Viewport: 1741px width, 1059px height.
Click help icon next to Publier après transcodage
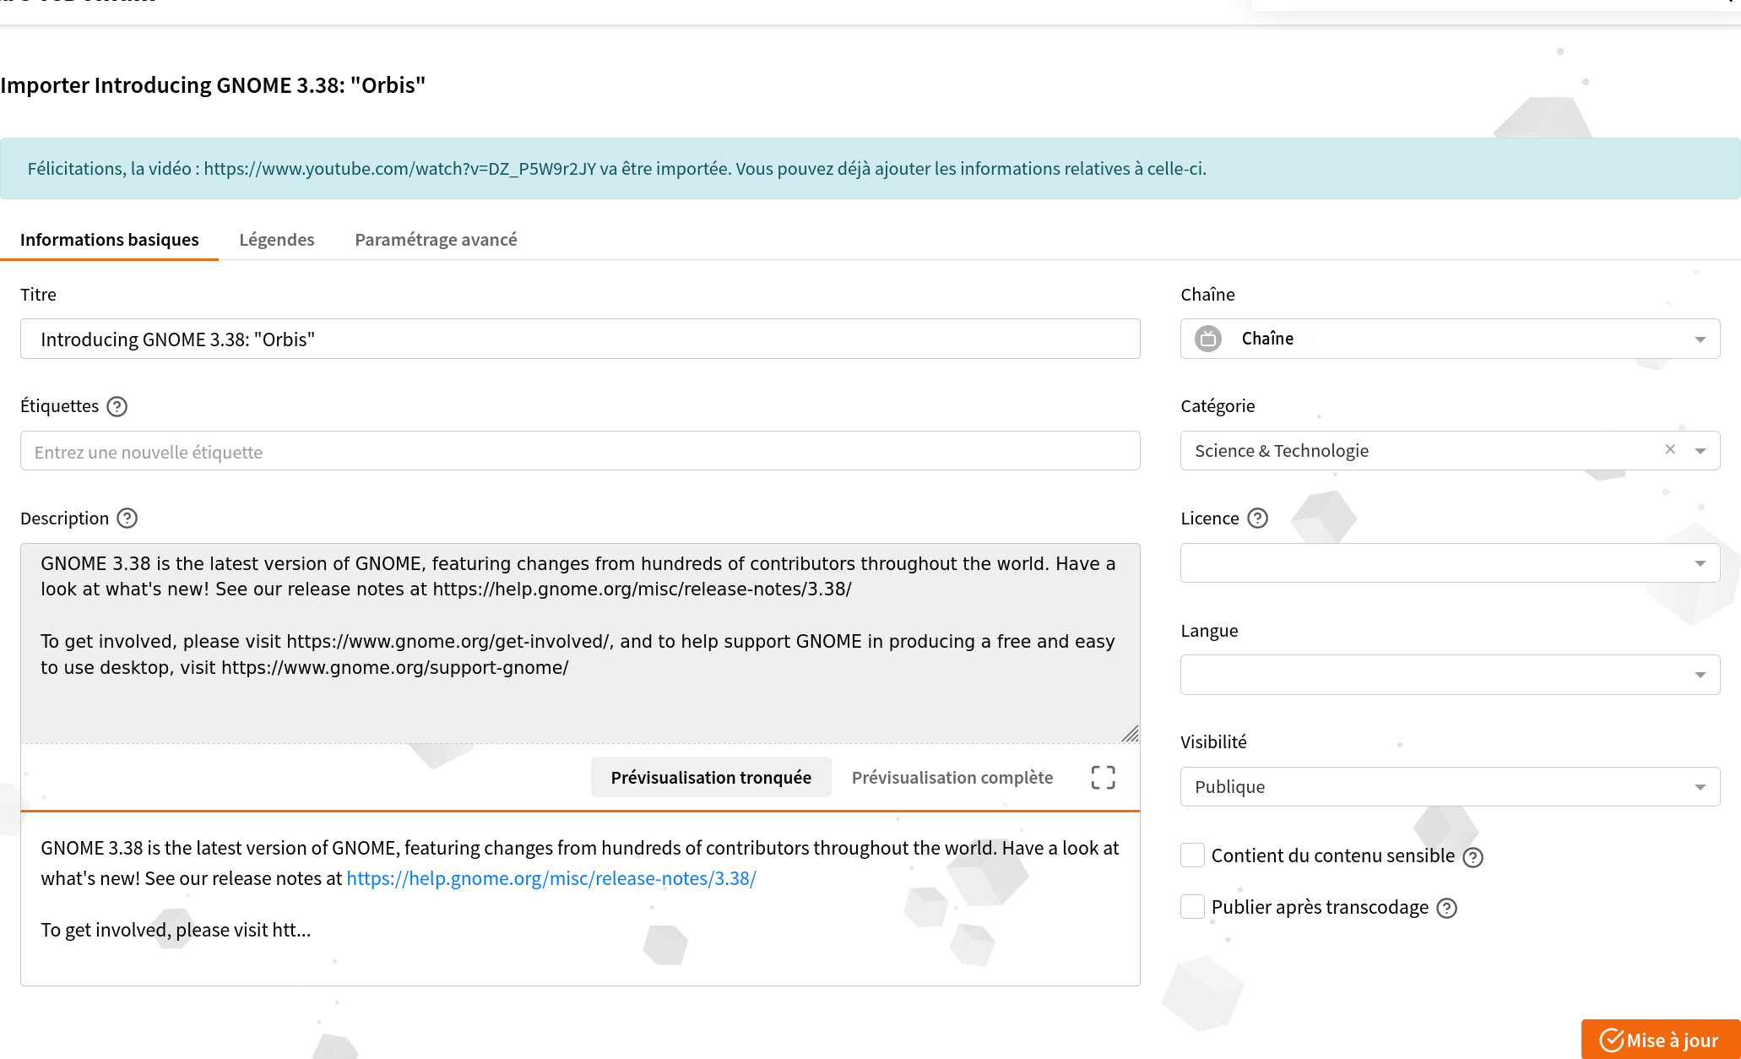(1446, 908)
